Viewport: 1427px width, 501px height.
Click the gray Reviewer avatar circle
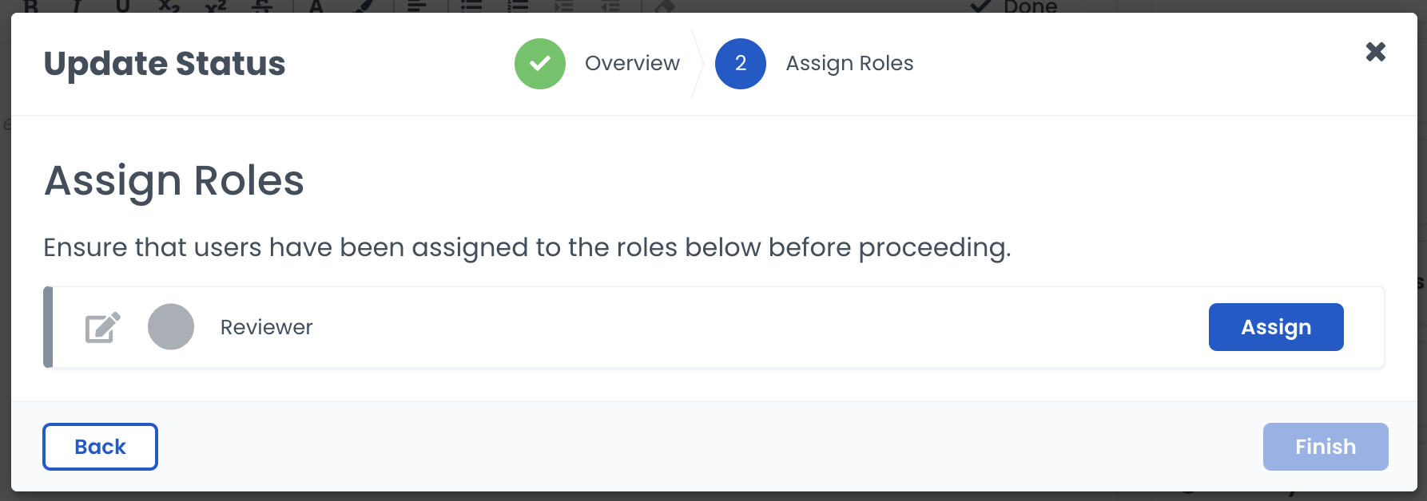click(x=171, y=327)
